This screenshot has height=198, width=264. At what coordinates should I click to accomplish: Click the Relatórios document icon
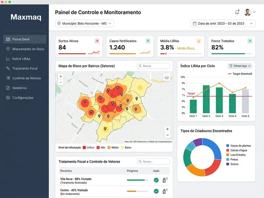coord(8,88)
